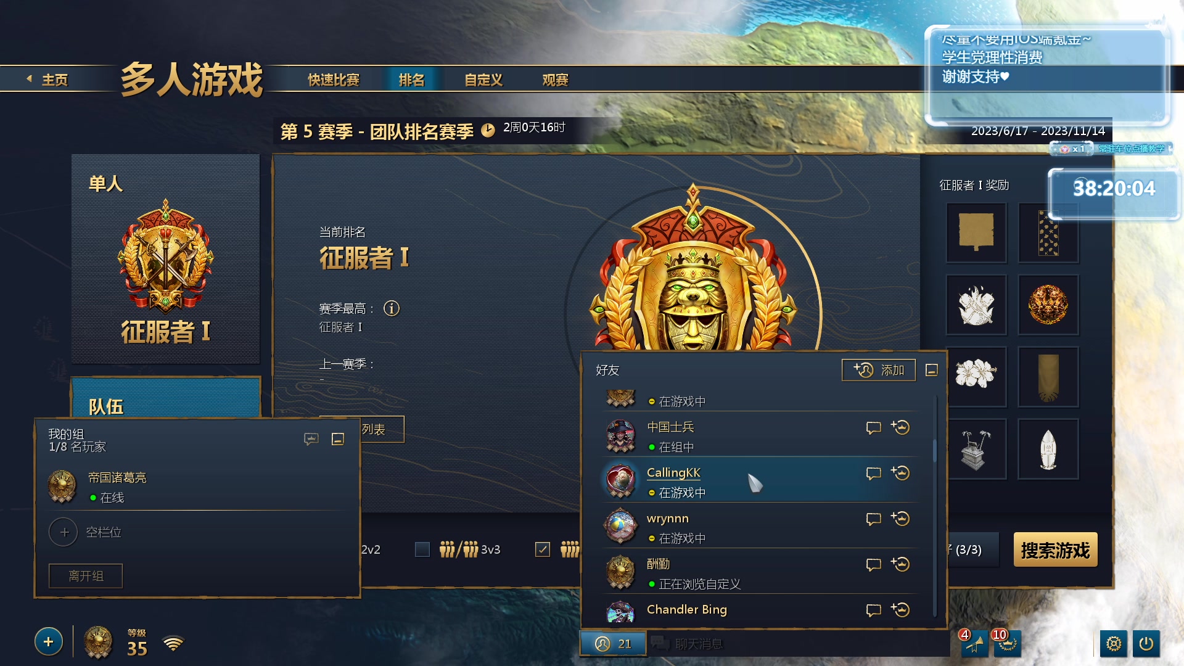Toggle the 3v3 mode checkbox
This screenshot has height=666, width=1184.
pos(422,549)
